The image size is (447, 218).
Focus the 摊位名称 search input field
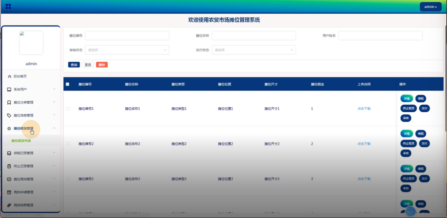coord(254,36)
